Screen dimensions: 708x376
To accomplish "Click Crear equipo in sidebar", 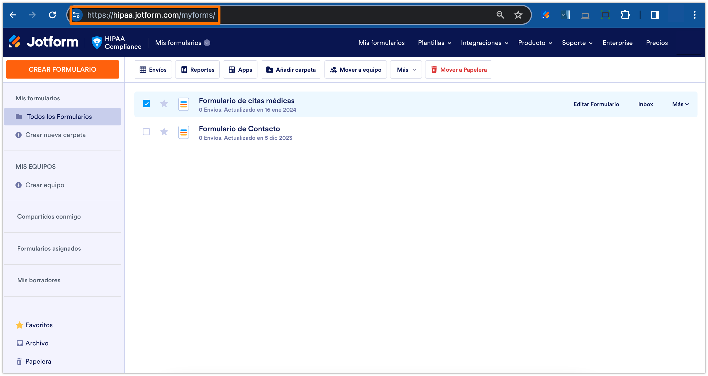I will (x=40, y=185).
